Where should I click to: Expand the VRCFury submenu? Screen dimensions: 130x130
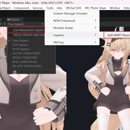[72, 42]
